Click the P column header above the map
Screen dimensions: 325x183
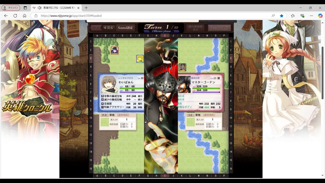coord(224,36)
